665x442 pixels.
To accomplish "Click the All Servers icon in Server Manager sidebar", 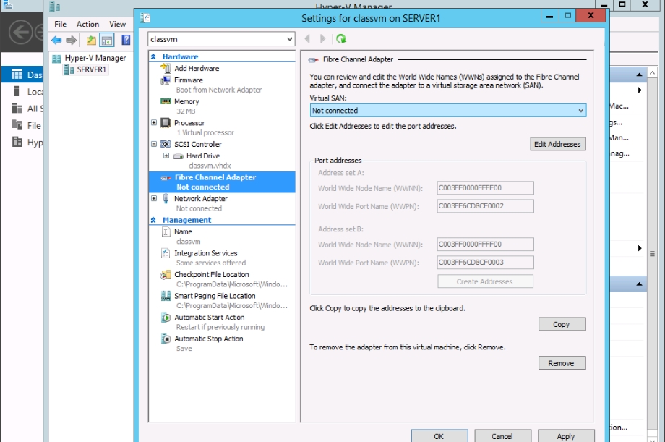I will tap(17, 109).
